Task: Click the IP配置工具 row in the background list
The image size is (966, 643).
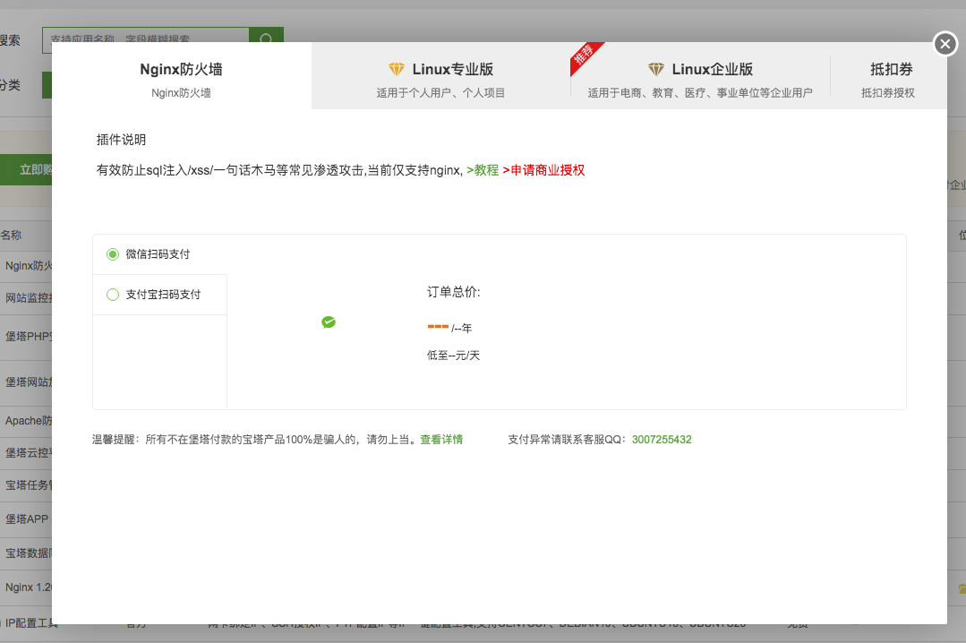Action: tap(30, 622)
